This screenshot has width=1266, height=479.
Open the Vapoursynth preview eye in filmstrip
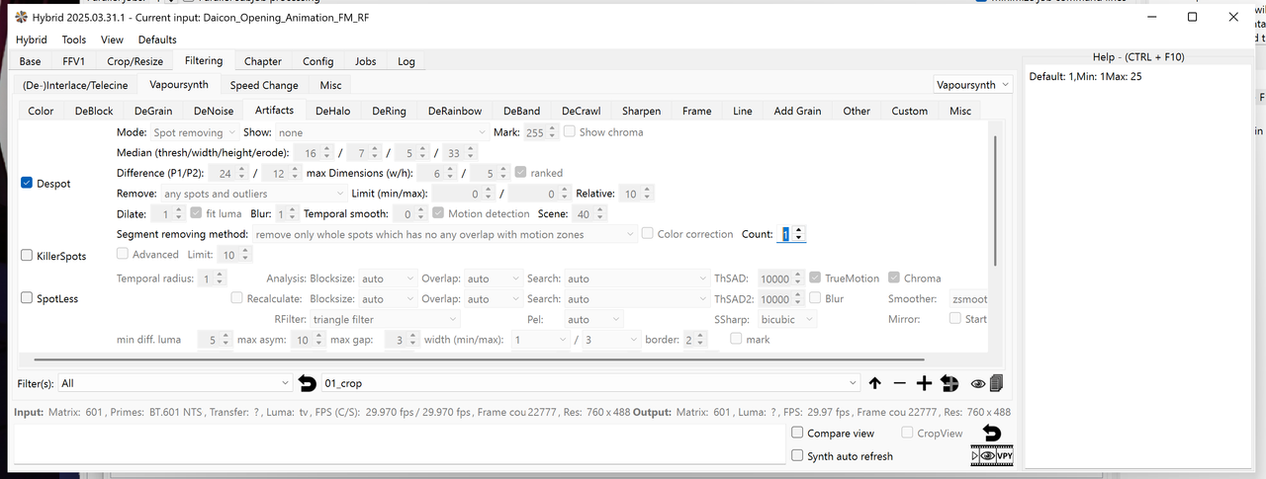pos(988,455)
